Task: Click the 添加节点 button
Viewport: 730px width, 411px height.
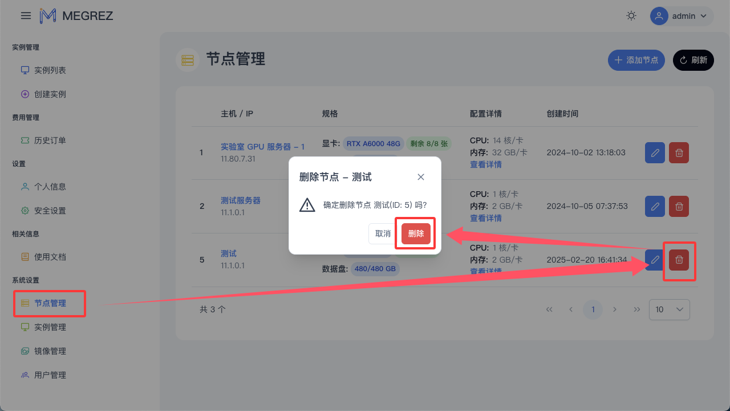Action: tap(636, 60)
